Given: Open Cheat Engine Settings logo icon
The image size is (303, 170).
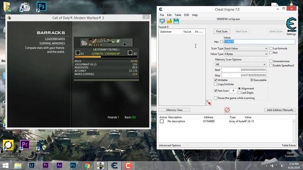Looking at the screenshot, I should click(291, 25).
